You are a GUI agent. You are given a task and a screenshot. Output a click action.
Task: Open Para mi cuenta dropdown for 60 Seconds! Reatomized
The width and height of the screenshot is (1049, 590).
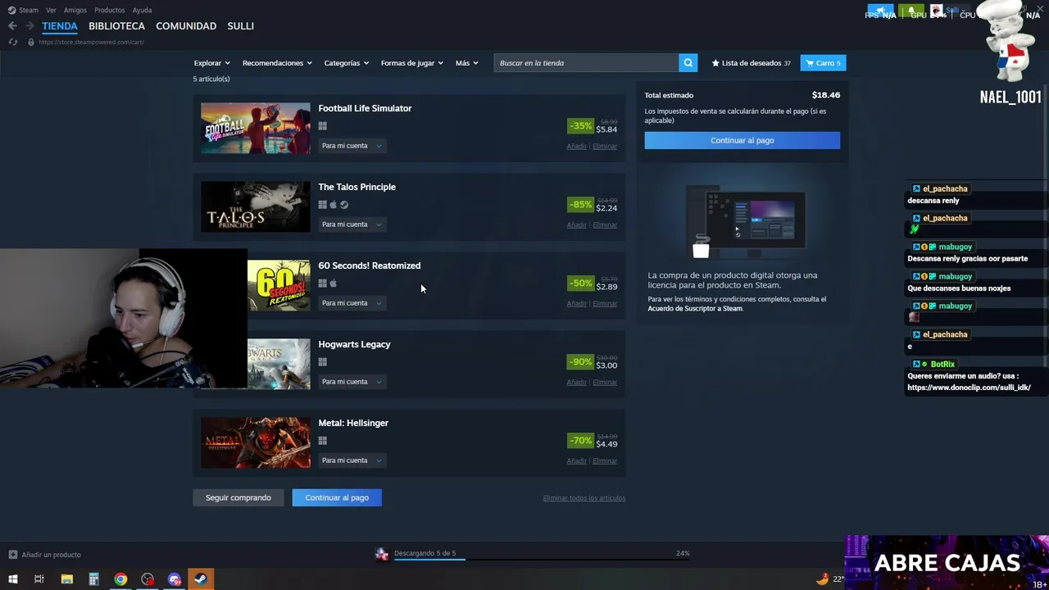click(352, 303)
